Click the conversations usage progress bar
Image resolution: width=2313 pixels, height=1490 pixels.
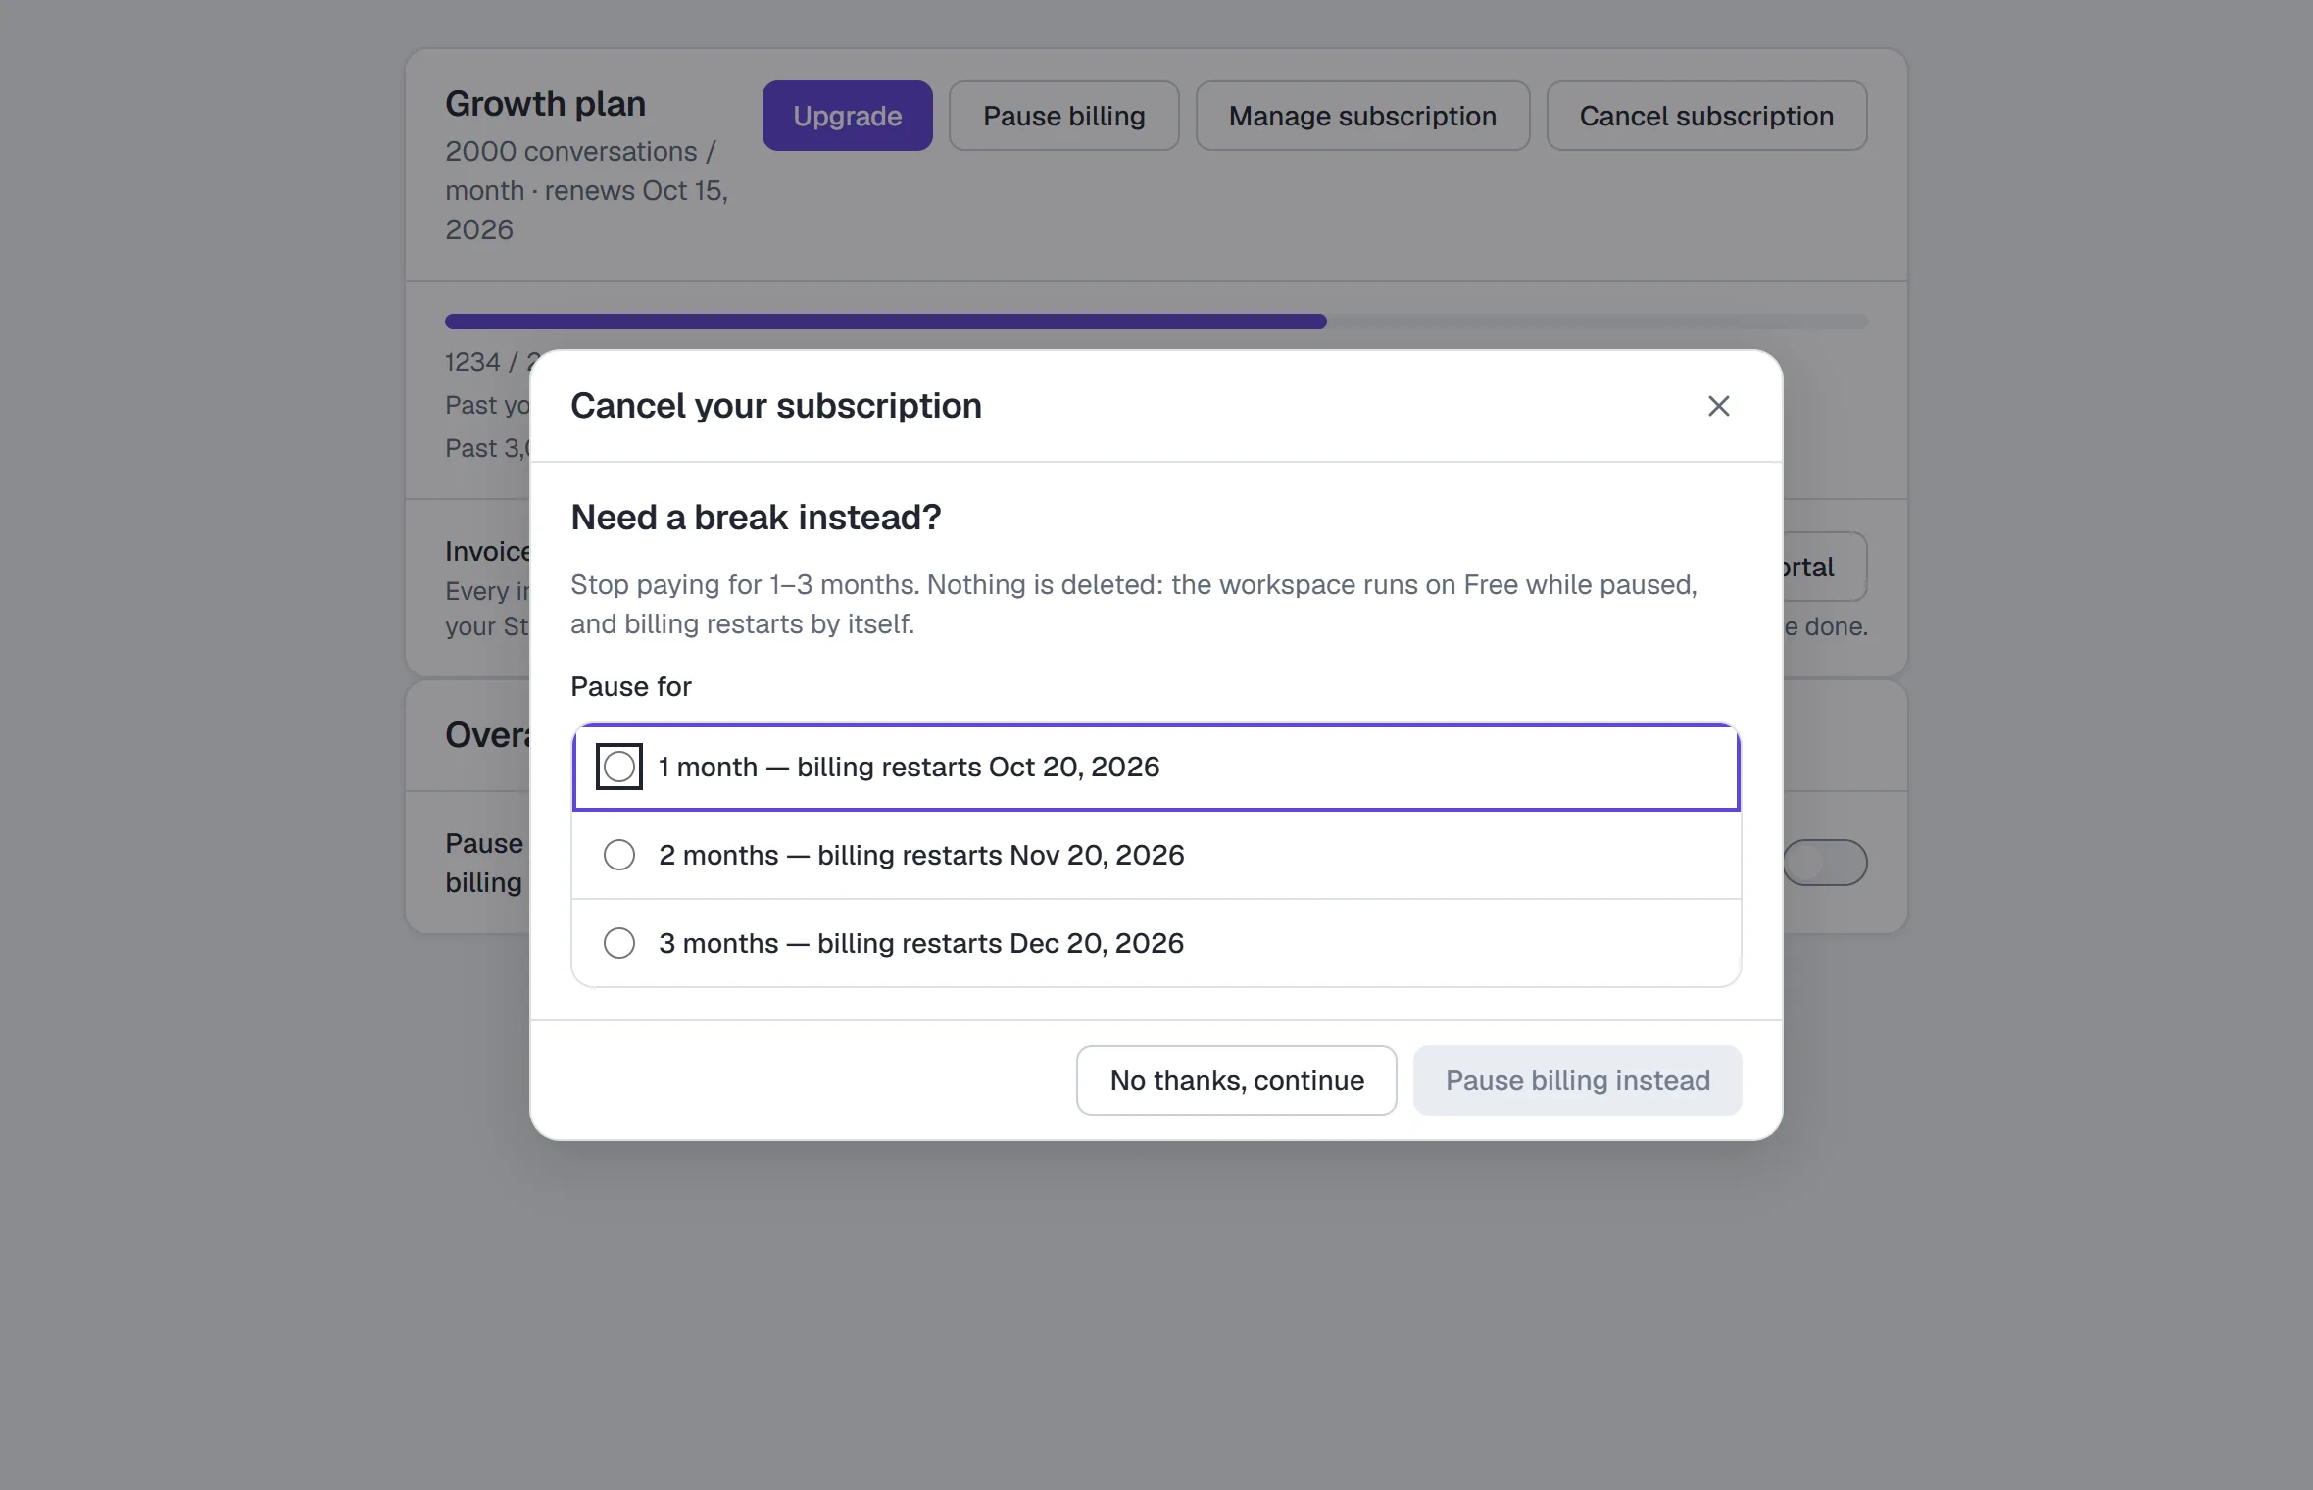coord(1156,322)
